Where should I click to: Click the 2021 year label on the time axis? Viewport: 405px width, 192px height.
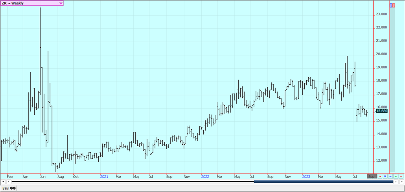point(104,177)
